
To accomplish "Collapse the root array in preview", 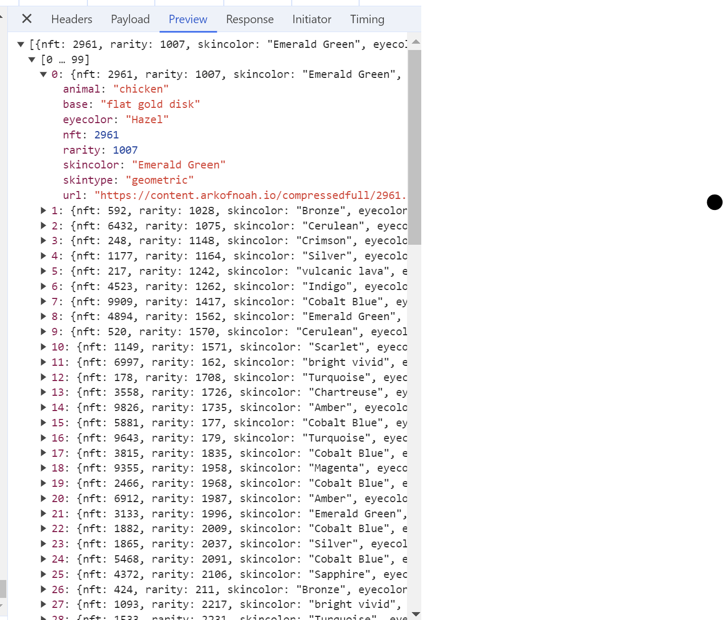I will tap(21, 45).
